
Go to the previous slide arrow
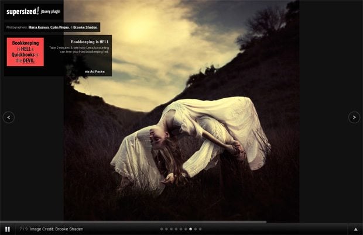(x=9, y=117)
